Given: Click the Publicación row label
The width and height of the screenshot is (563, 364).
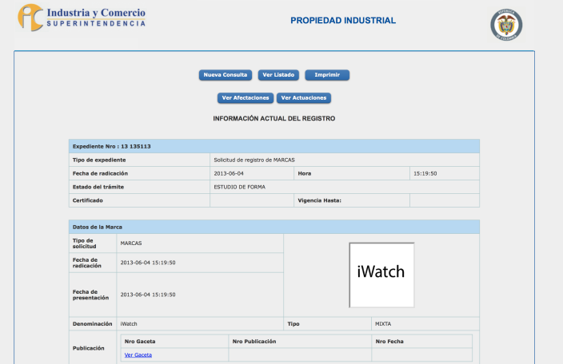Looking at the screenshot, I should [88, 348].
